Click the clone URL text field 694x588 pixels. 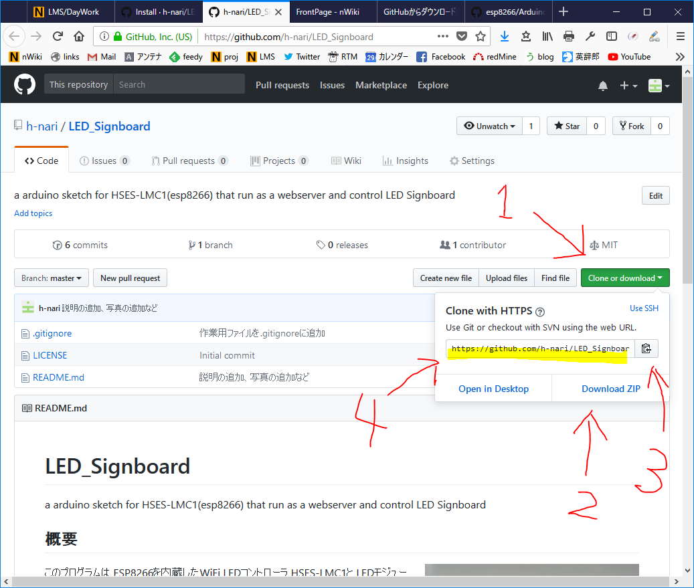point(539,349)
